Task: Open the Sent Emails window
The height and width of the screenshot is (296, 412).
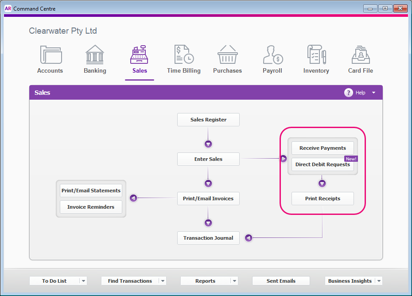Action: pos(281,280)
